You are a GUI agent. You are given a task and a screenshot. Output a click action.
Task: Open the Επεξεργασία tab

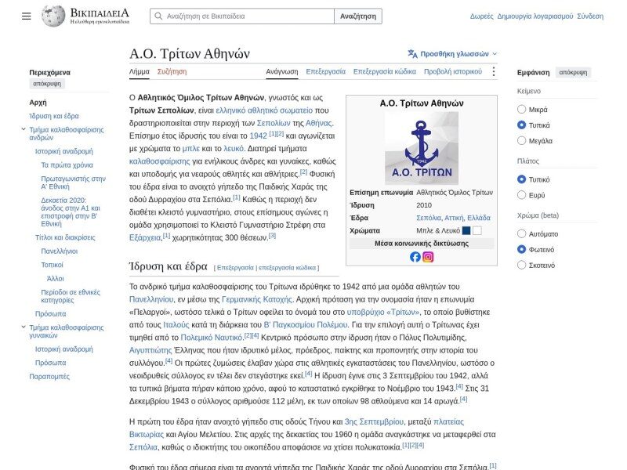[x=325, y=71]
